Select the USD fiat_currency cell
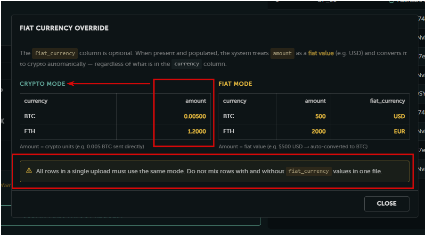425x235 pixels. (x=370, y=116)
